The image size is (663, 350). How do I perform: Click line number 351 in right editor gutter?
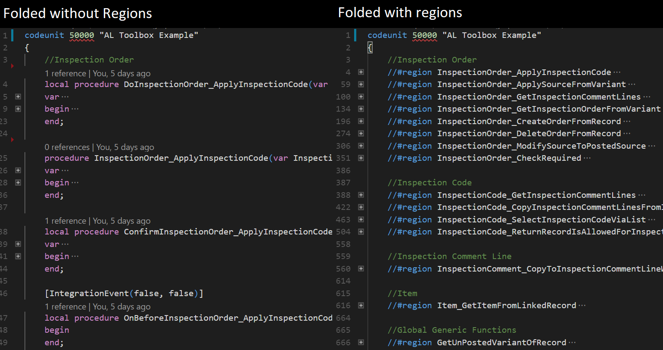[343, 158]
